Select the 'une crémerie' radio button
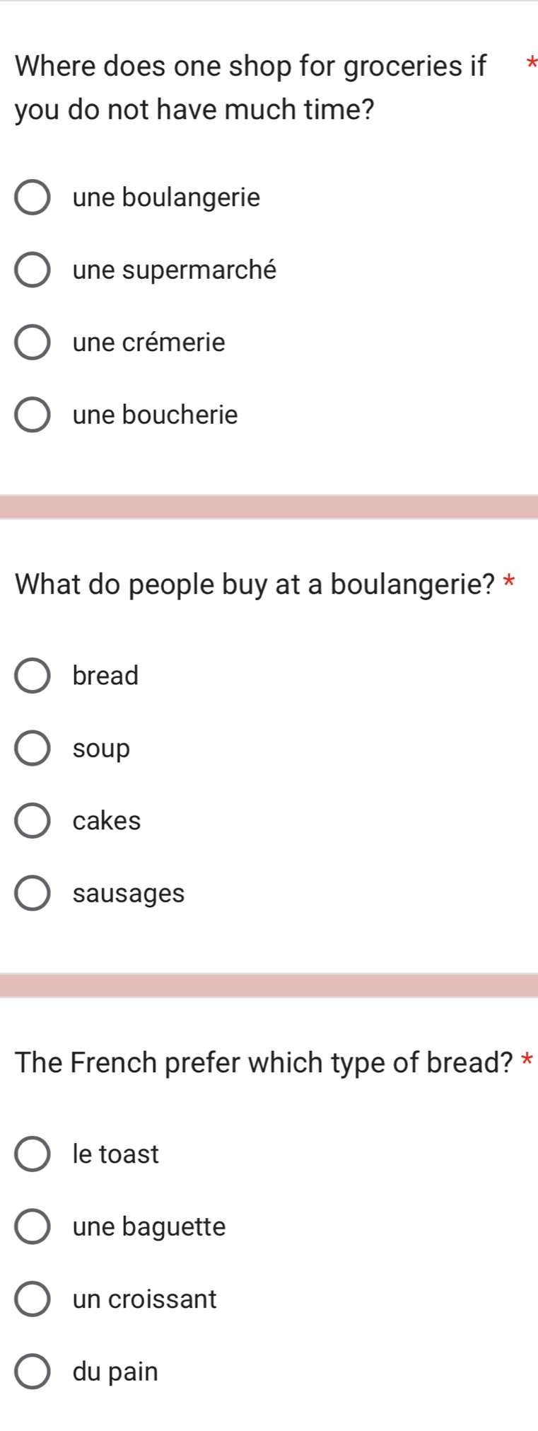This screenshot has height=1431, width=538. coord(33,343)
